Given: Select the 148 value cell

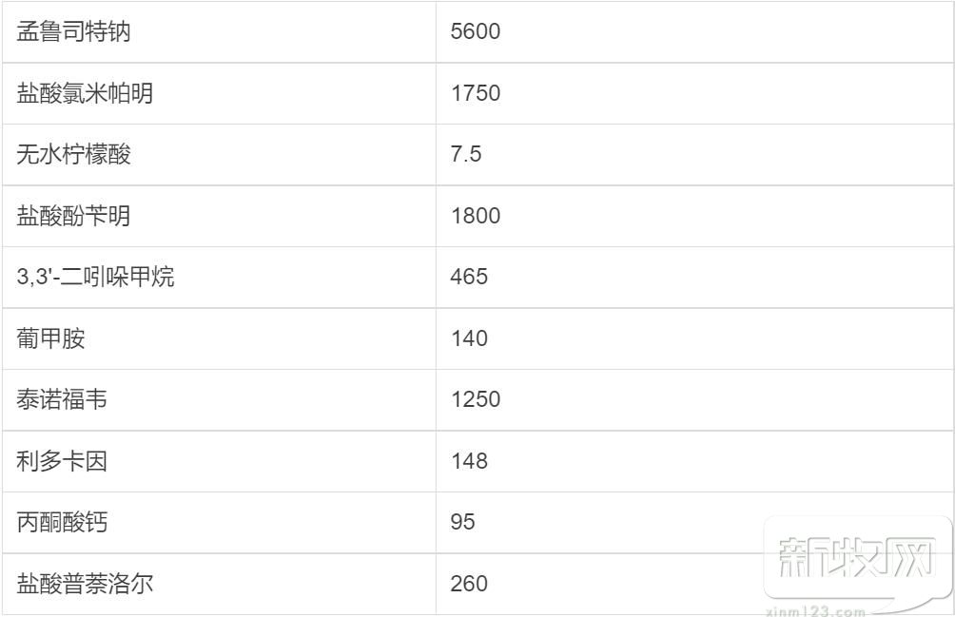Looking at the screenshot, I should point(694,461).
